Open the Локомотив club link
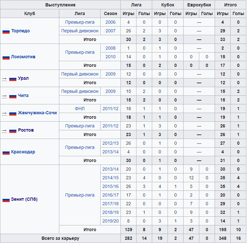This screenshot has width=247, height=243. 23,57
